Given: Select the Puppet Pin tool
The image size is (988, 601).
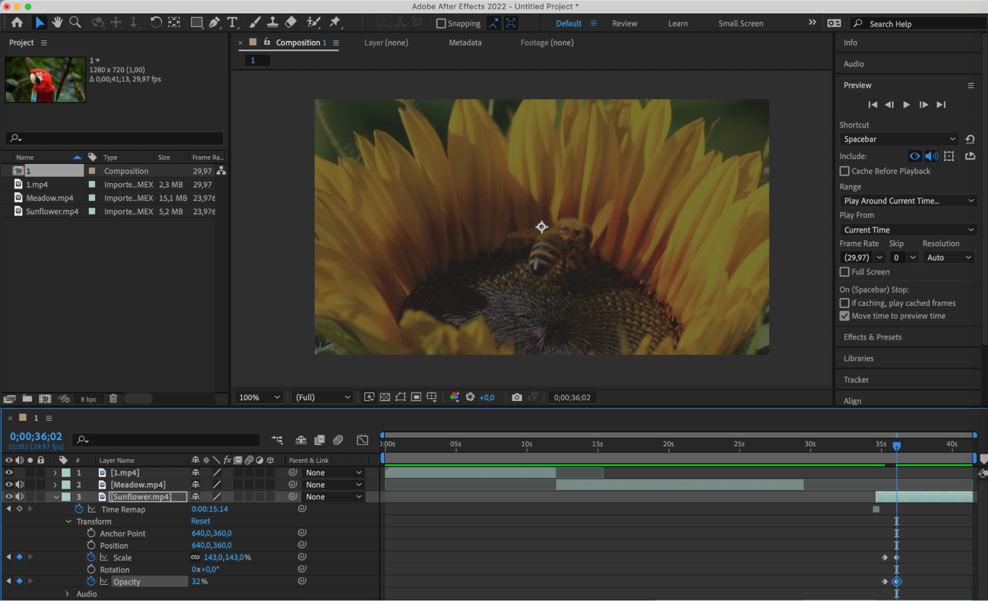Looking at the screenshot, I should (335, 22).
